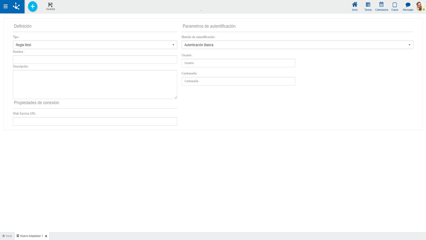Screen dimensions: 426x240
Task: Open the Tareas tasks icon
Action: coord(368,6)
